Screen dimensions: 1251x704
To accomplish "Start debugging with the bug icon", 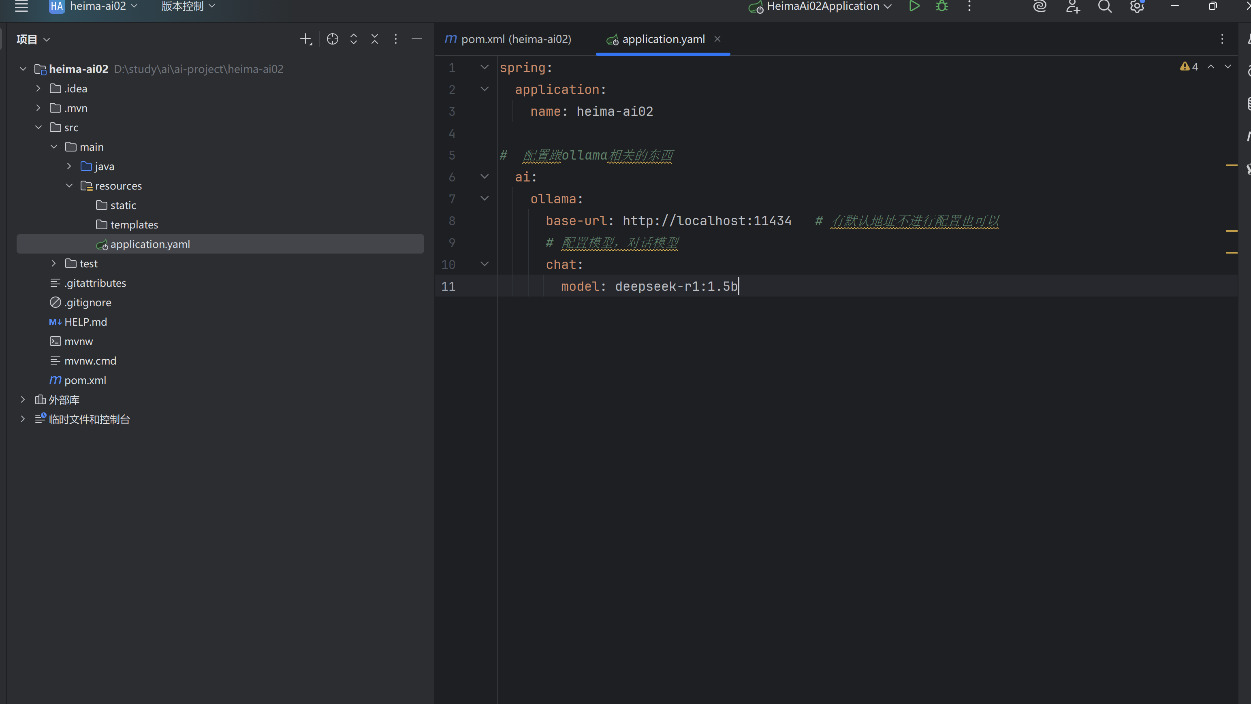I will pyautogui.click(x=941, y=6).
